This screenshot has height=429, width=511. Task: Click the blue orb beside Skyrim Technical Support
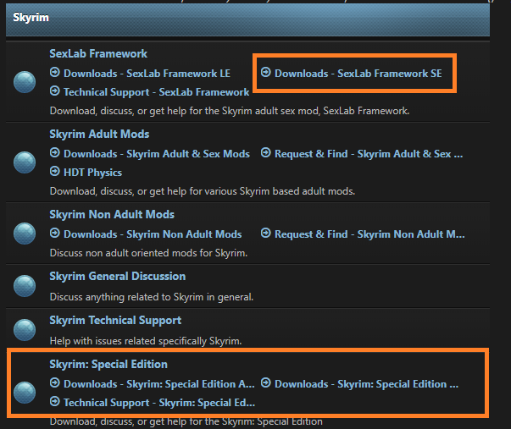pyautogui.click(x=25, y=330)
